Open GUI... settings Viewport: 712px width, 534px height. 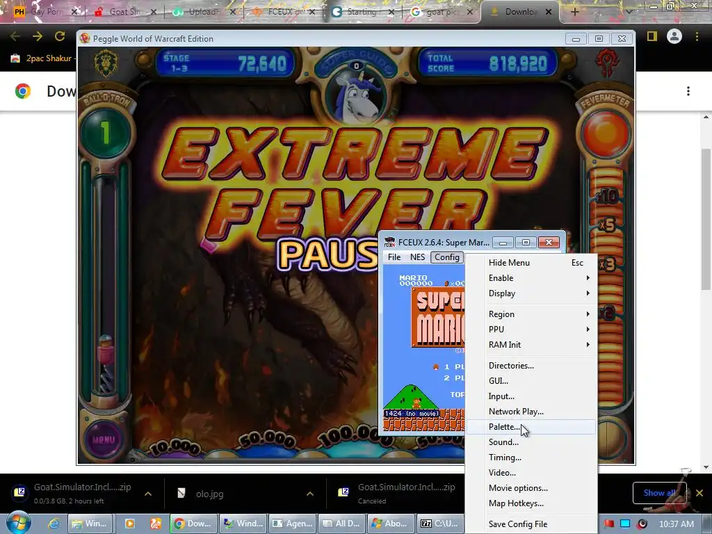[531, 381]
